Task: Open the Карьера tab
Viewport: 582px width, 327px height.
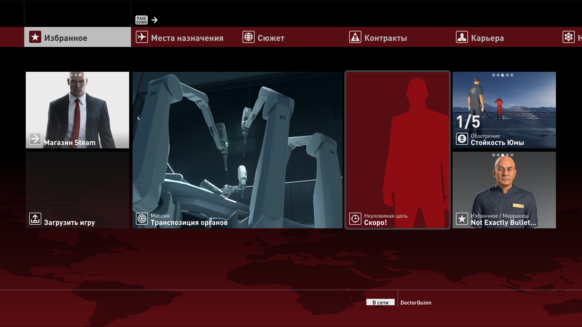Action: (x=504, y=37)
